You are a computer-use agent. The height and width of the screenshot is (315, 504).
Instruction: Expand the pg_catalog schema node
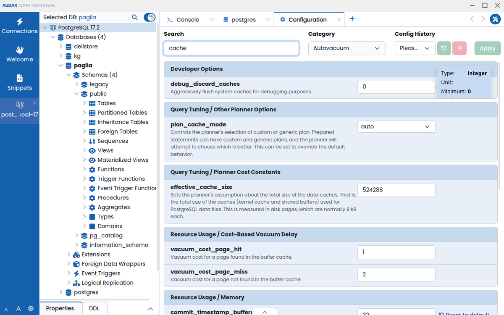pos(76,236)
